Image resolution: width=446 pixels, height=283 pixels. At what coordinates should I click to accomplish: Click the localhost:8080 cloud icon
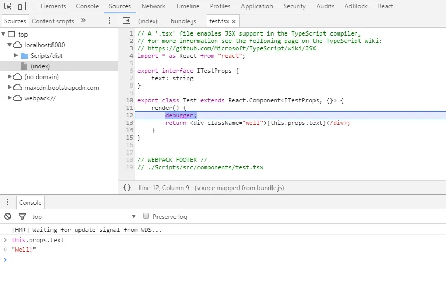click(x=18, y=45)
